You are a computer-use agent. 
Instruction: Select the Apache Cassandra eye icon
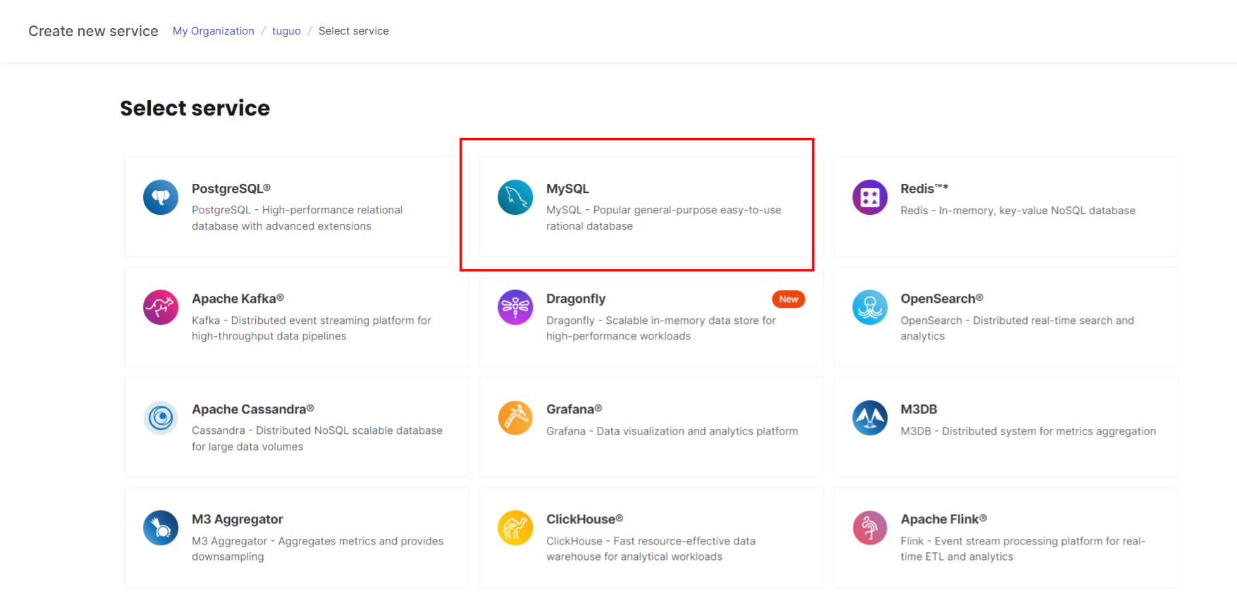coord(161,418)
